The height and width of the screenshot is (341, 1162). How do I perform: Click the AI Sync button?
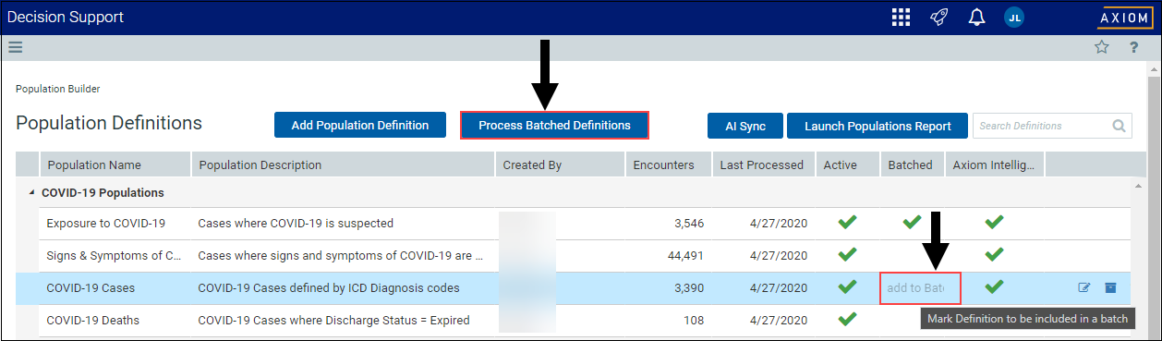[745, 126]
